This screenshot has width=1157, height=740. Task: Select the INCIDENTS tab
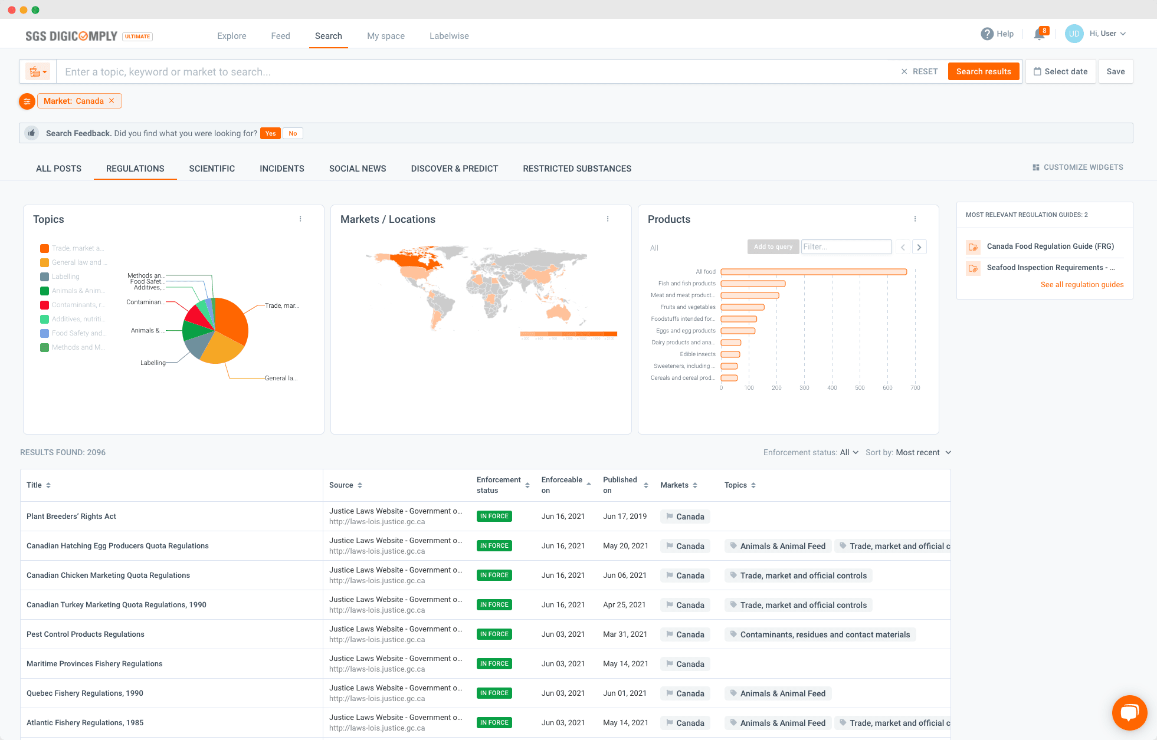[282, 169]
